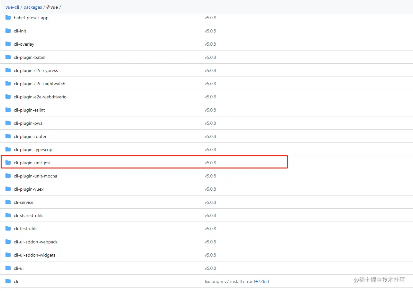Click the cli-ui-addon-webpack folder icon
The height and width of the screenshot is (291, 413).
point(8,242)
